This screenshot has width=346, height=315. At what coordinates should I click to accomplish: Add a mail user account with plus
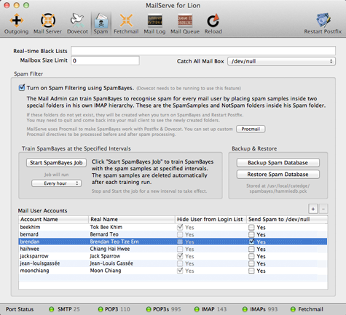[x=313, y=209]
